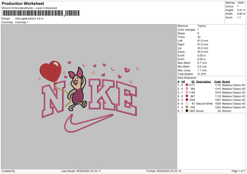Click the Production Worksheet title
The image size is (247, 174).
coord(23,3)
